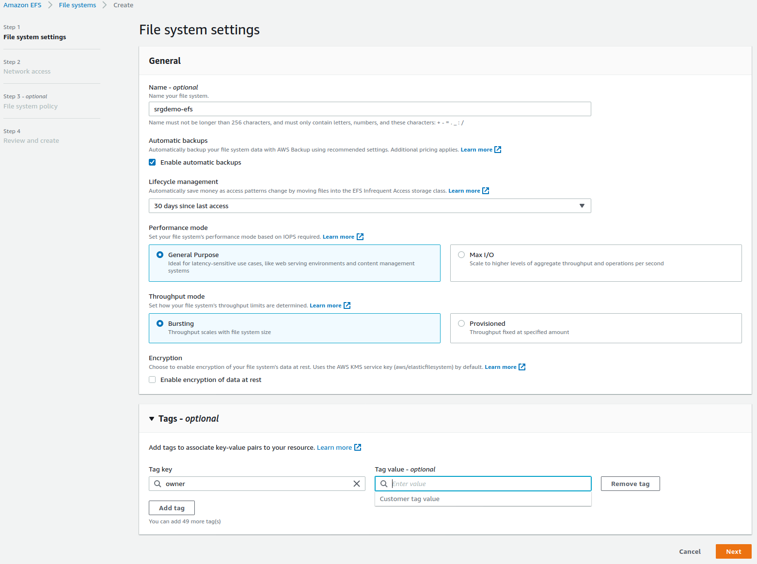Click external link icon beside Performance mode Learn more
757x564 pixels.
pyautogui.click(x=360, y=237)
